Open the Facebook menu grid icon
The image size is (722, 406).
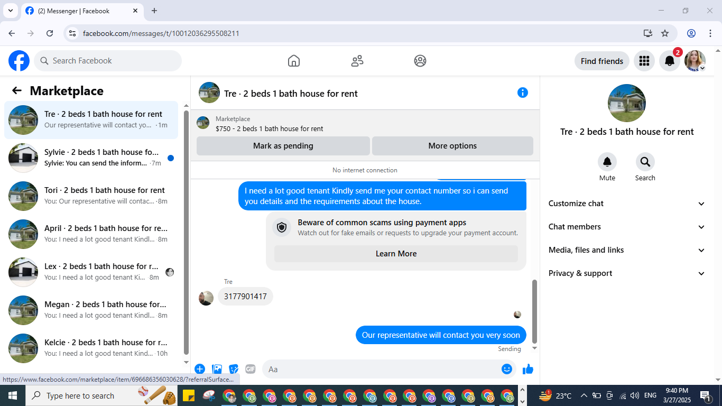644,61
